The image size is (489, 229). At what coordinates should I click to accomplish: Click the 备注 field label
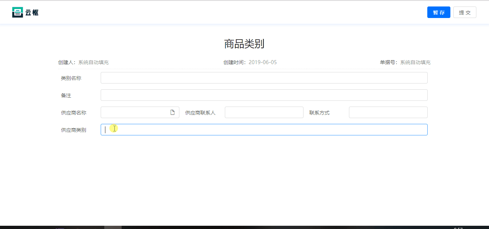(66, 95)
